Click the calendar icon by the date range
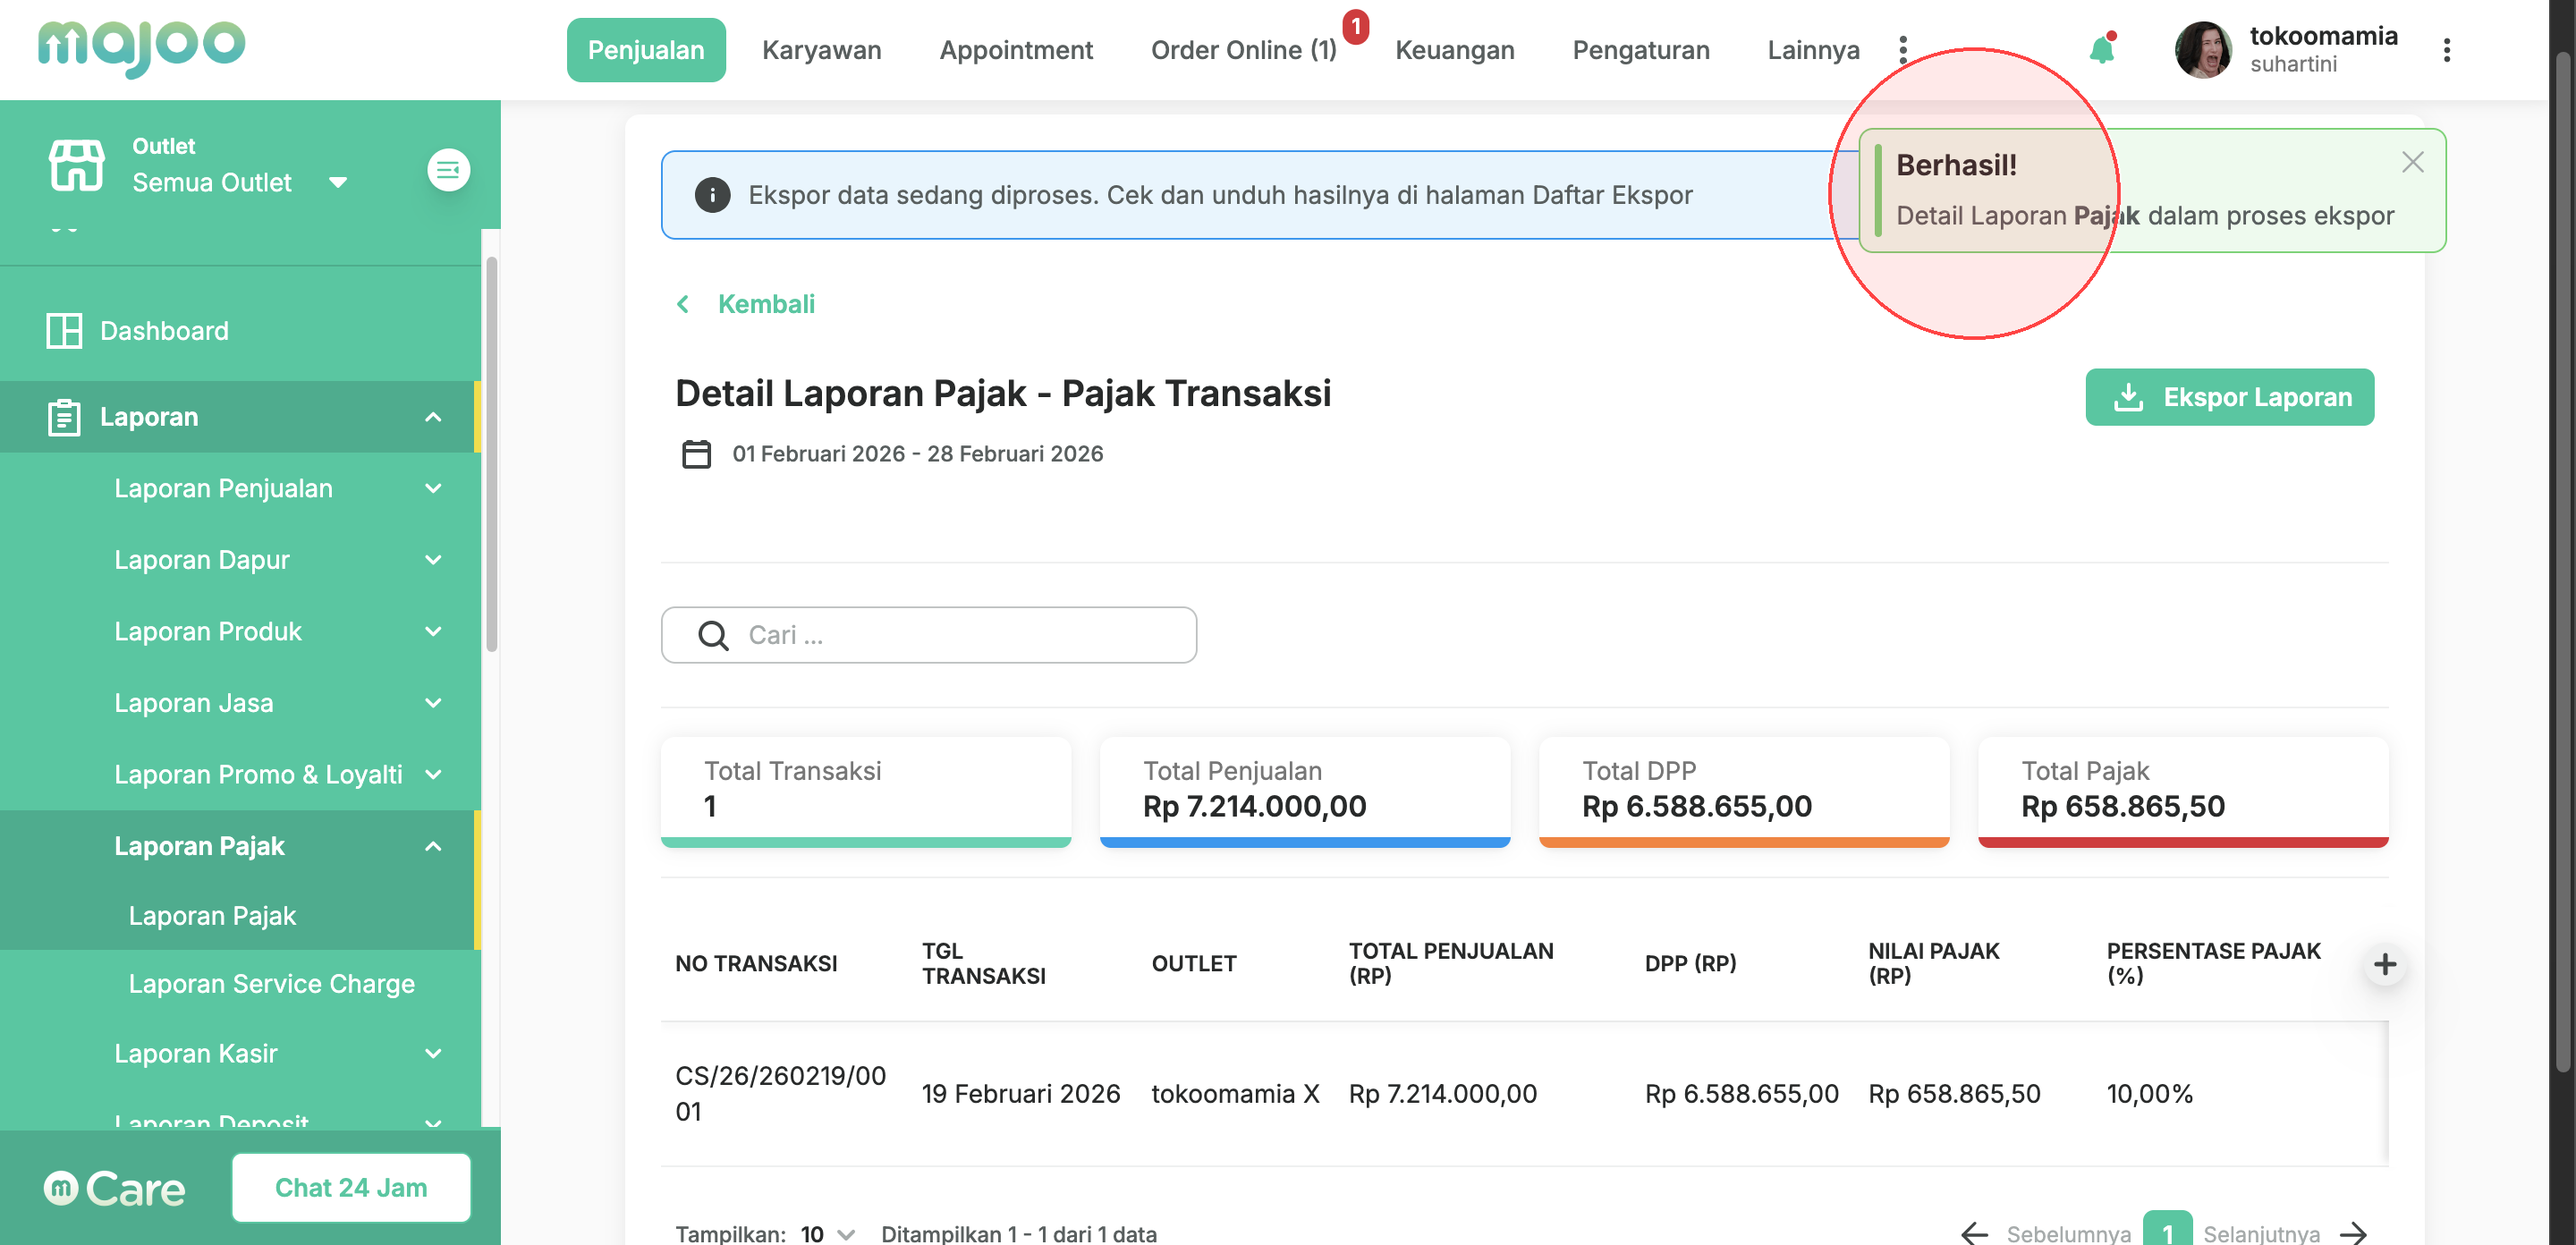The height and width of the screenshot is (1245, 2576). pyautogui.click(x=696, y=454)
